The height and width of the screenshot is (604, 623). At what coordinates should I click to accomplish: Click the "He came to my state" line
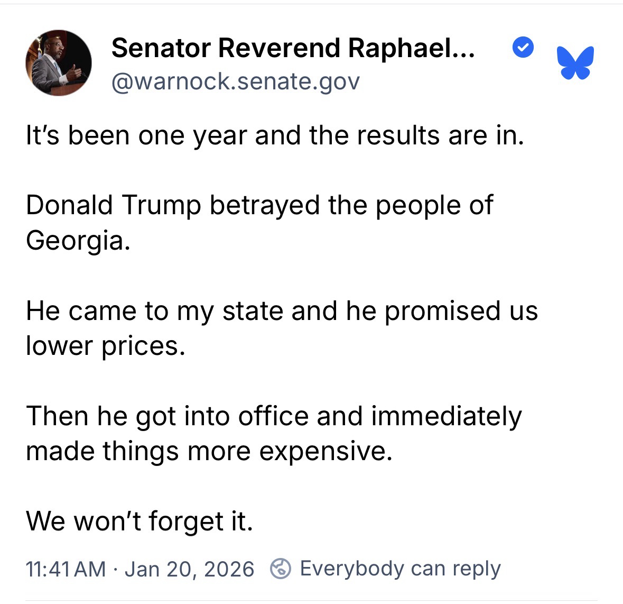pyautogui.click(x=281, y=310)
